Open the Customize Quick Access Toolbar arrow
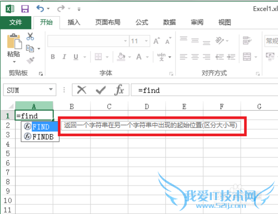278x214 pixels. [x=79, y=9]
